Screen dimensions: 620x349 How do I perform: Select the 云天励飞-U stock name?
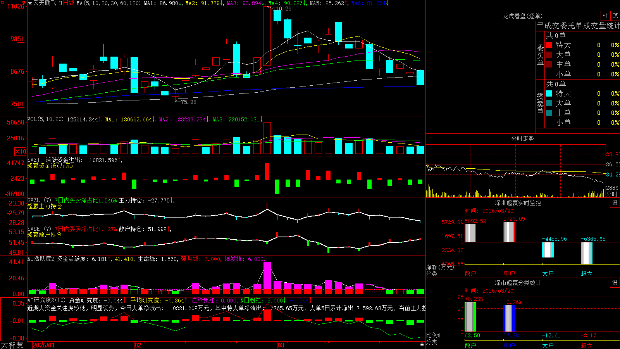click(x=48, y=3)
